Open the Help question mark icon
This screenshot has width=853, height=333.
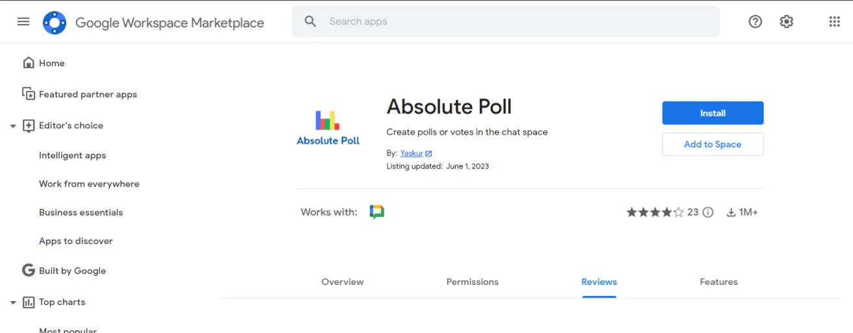coord(755,21)
